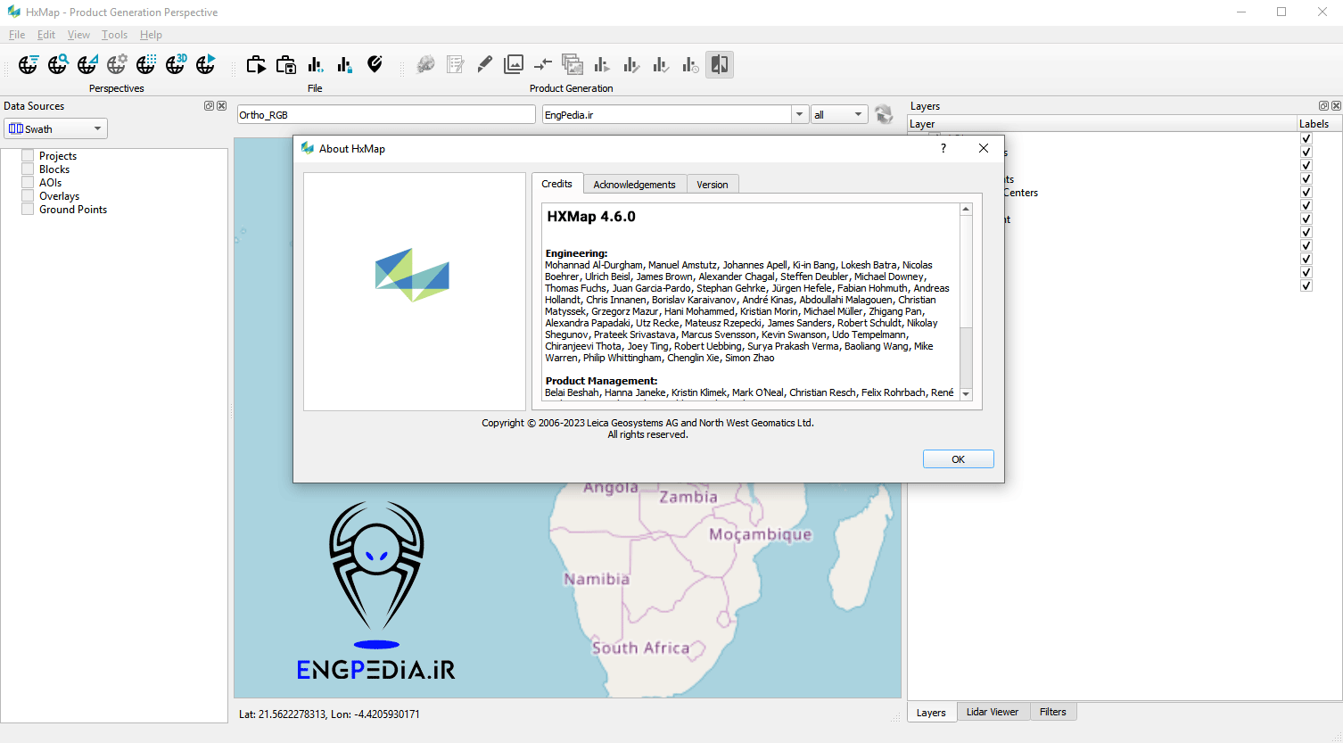The image size is (1343, 743).
Task: Select the Lidar Viewer tab
Action: (993, 712)
